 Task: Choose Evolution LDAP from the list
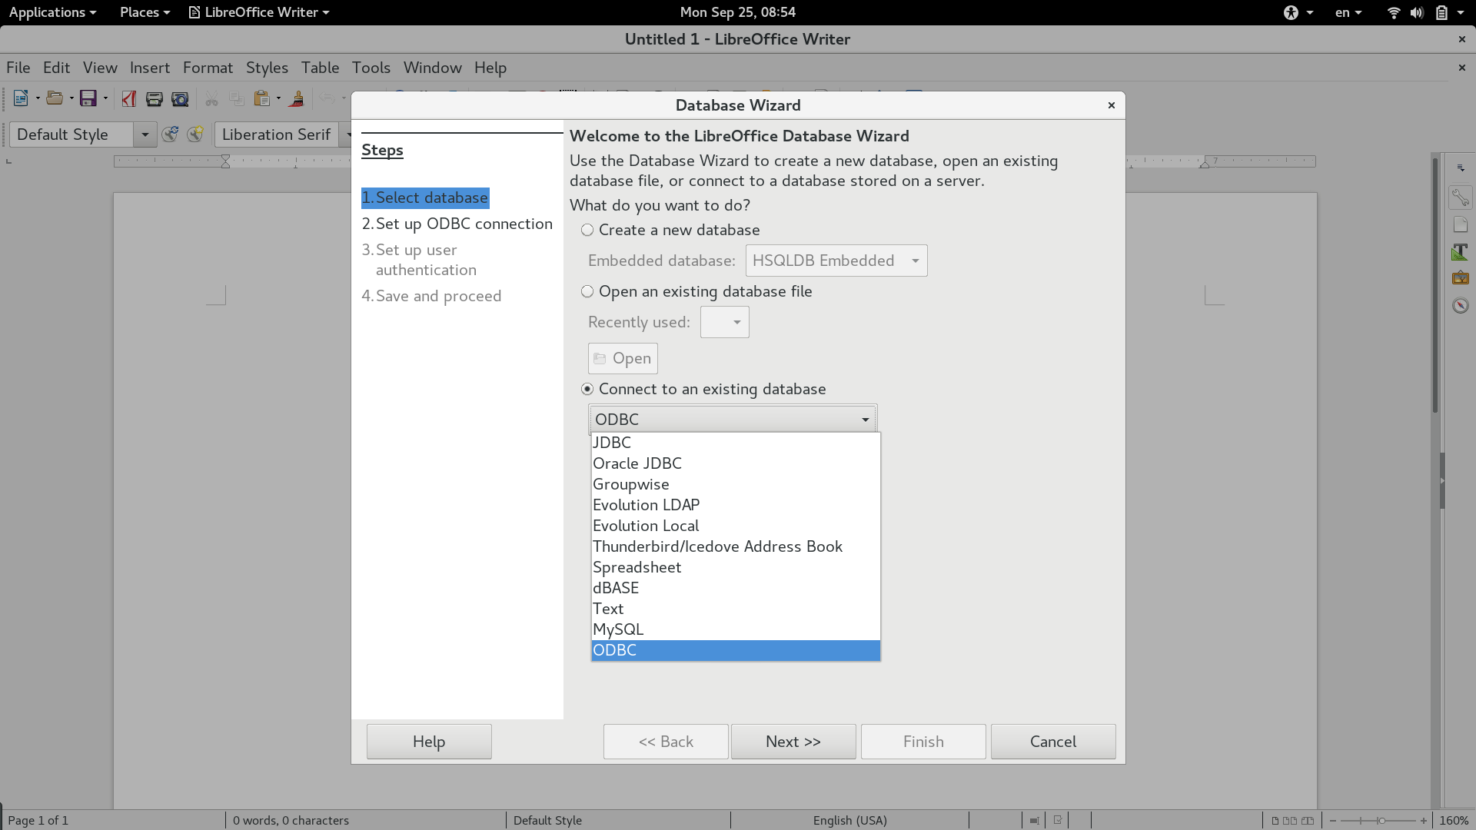coord(736,505)
